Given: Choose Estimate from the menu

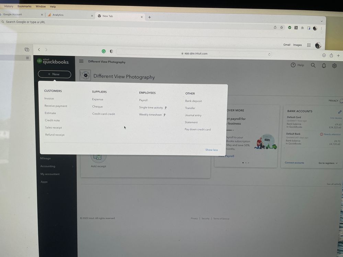Looking at the screenshot, I should coord(50,113).
